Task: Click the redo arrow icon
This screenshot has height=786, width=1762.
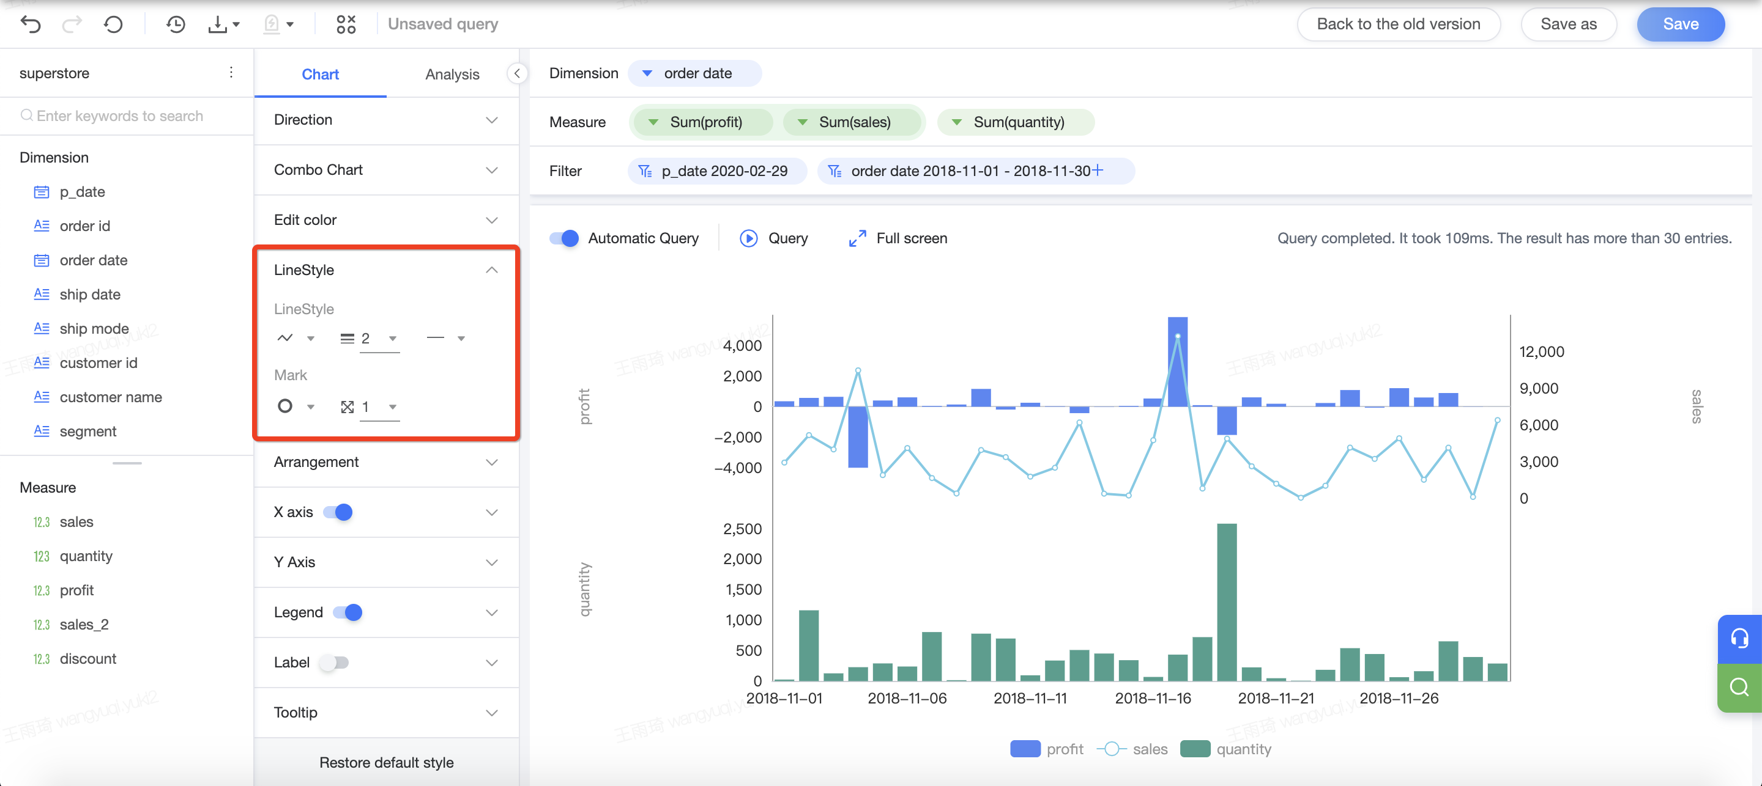Action: tap(72, 24)
